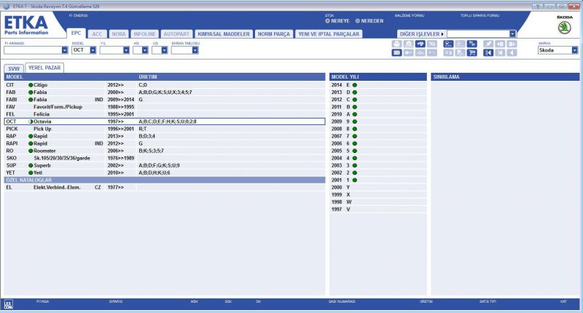The image size is (583, 313).
Task: Click the faded previous-with-bar arrow icon
Action: pyautogui.click(x=500, y=52)
